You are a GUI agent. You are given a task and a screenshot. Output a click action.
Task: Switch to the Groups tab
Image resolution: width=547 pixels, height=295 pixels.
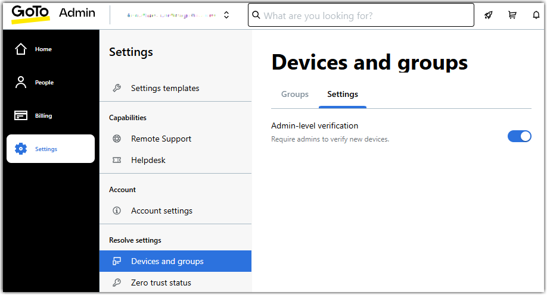point(295,95)
